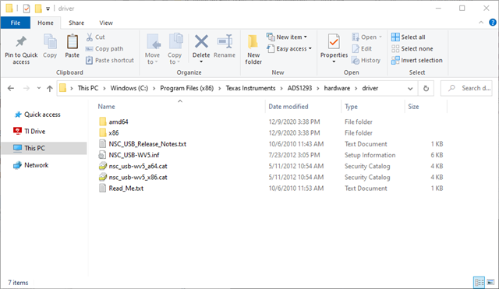The image size is (499, 289).
Task: Refresh the driver folder view
Action: (426, 88)
